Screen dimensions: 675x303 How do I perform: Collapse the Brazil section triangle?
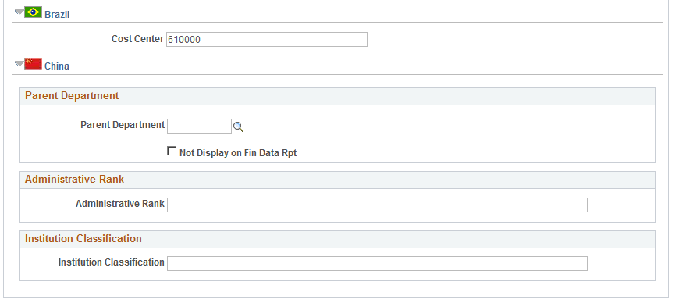coord(20,12)
